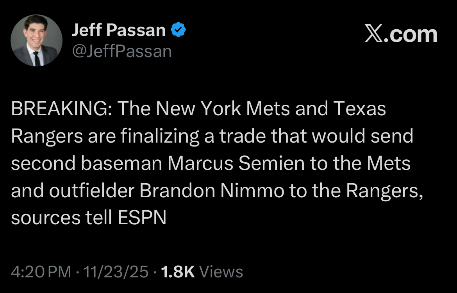
Task: Open the "Jeff Passan" display name
Action: click(118, 30)
